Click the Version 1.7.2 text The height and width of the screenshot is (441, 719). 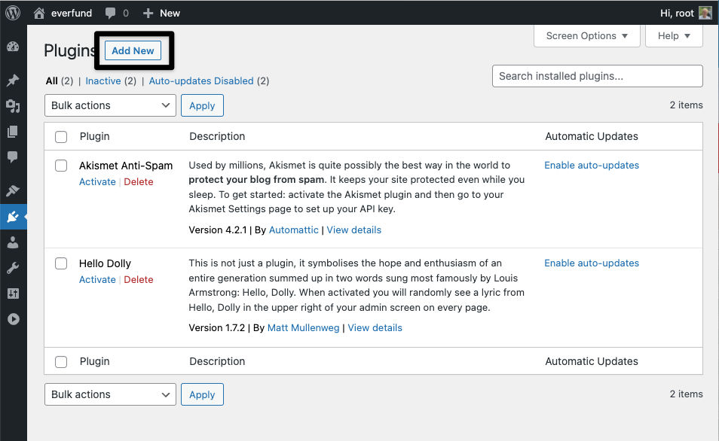(x=217, y=328)
